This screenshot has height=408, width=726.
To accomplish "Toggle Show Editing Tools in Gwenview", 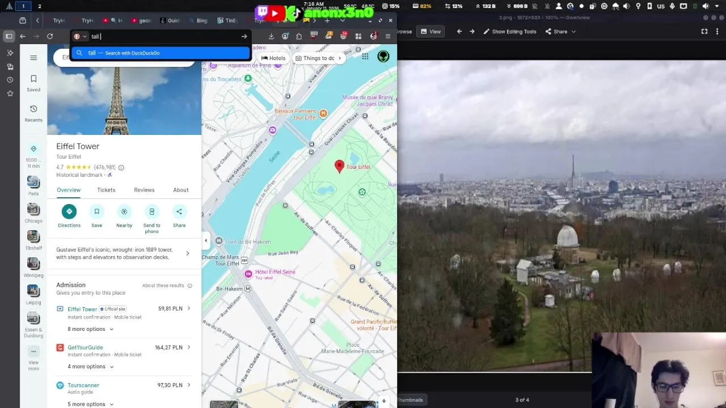I will click(509, 32).
